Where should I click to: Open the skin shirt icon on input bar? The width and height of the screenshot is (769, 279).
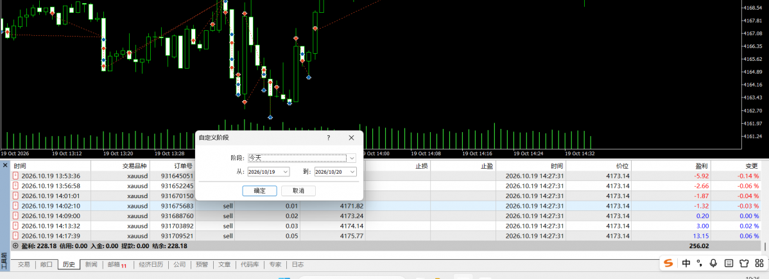pos(743,264)
